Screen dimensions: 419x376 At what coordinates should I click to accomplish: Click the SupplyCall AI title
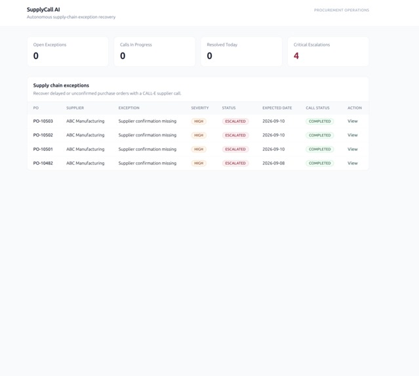pos(43,10)
